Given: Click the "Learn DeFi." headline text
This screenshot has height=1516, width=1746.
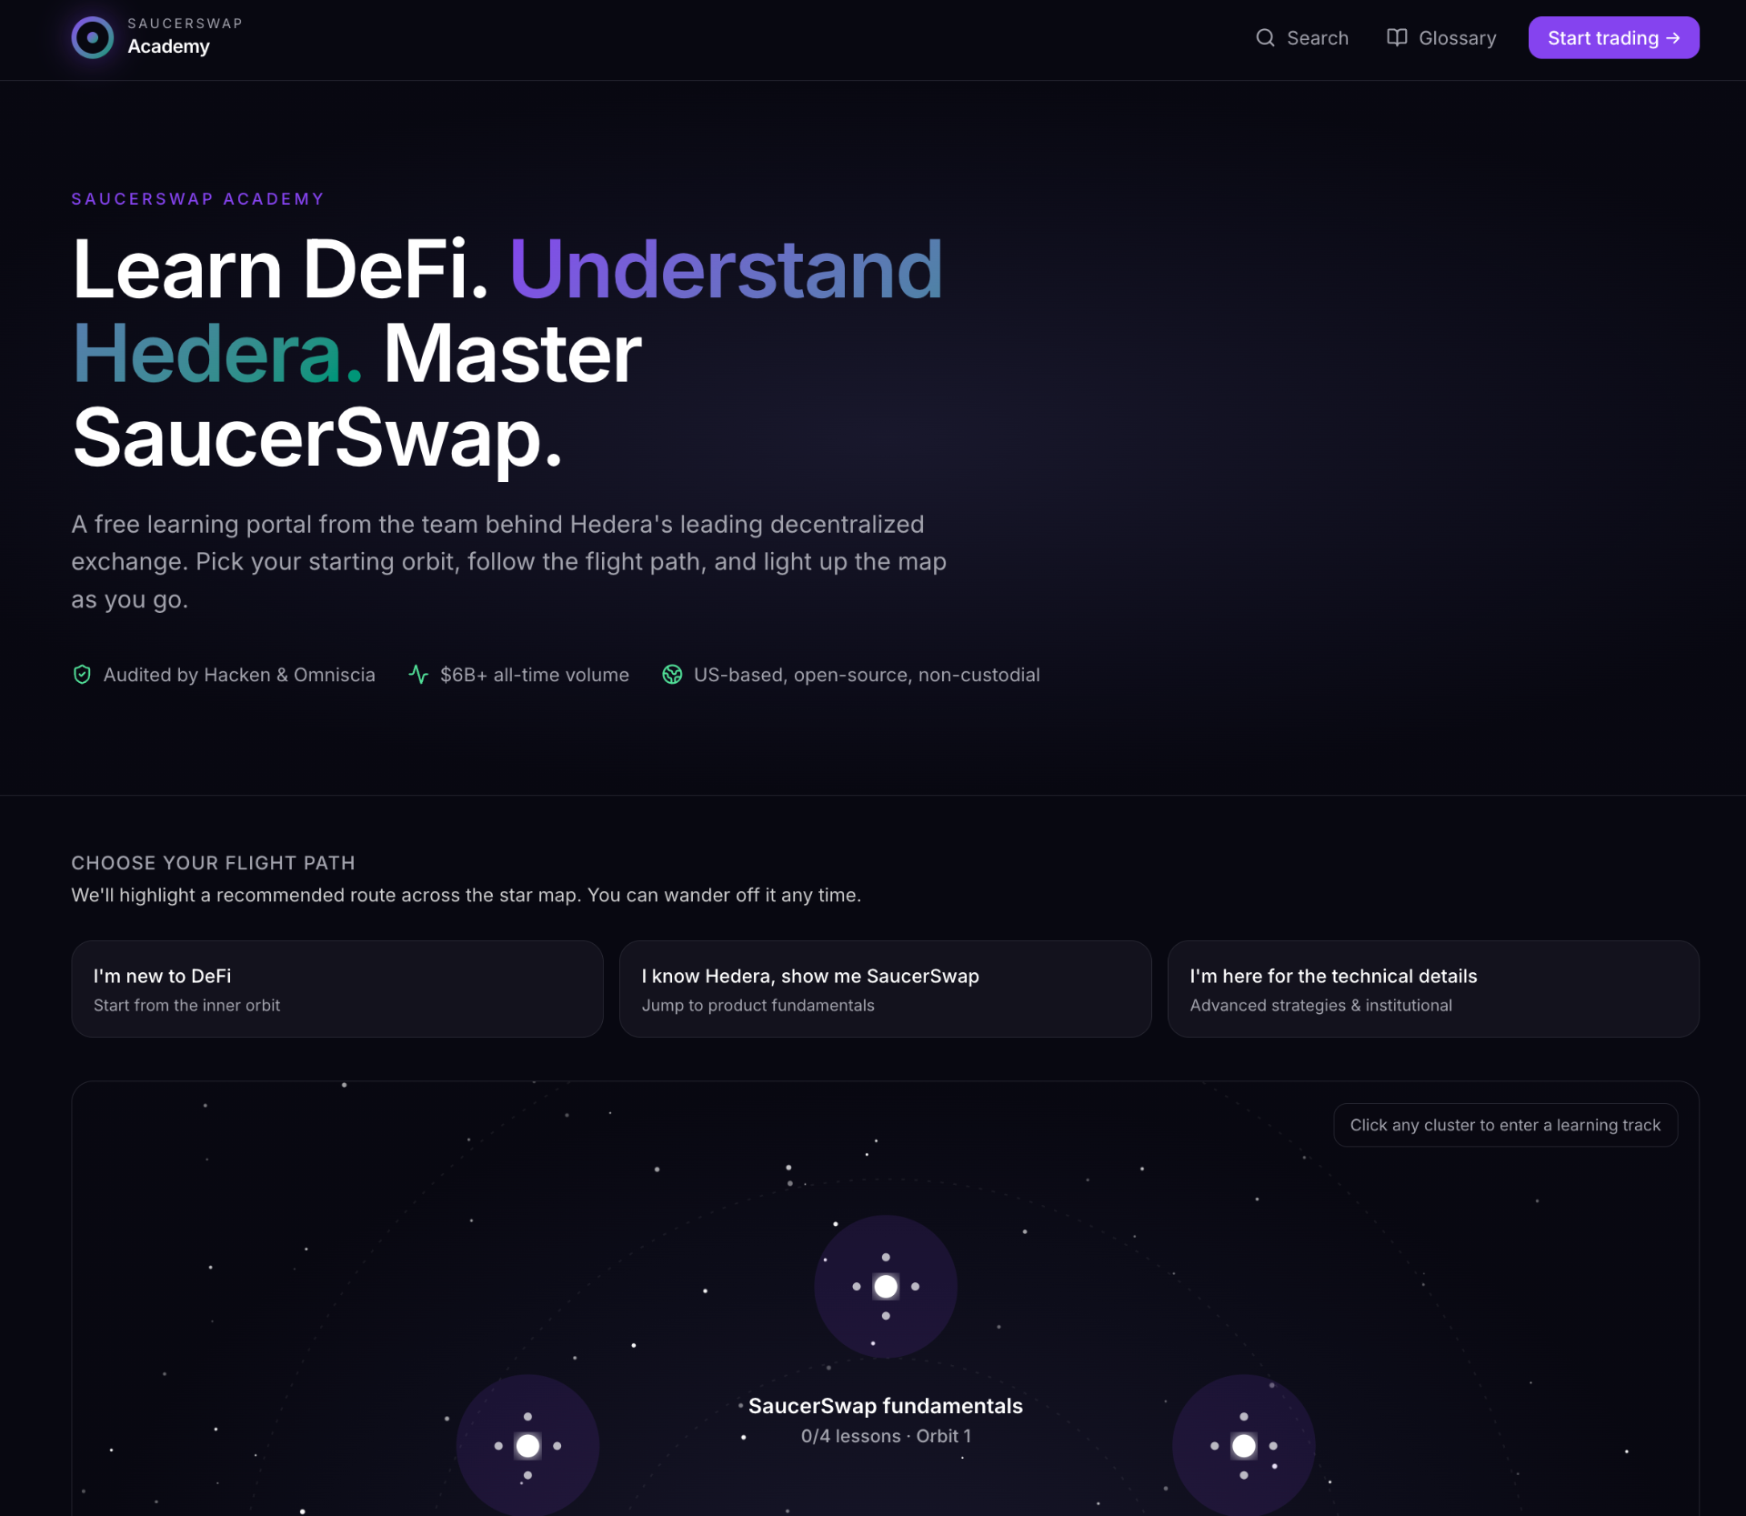Looking at the screenshot, I should click(x=281, y=269).
